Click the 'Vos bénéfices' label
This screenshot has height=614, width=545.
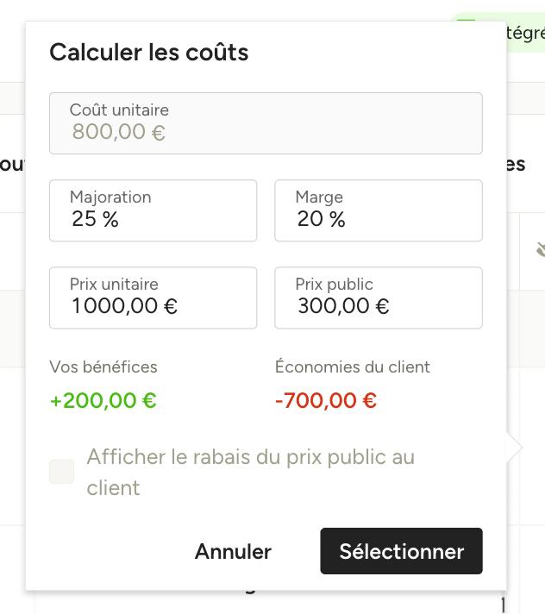(x=103, y=367)
